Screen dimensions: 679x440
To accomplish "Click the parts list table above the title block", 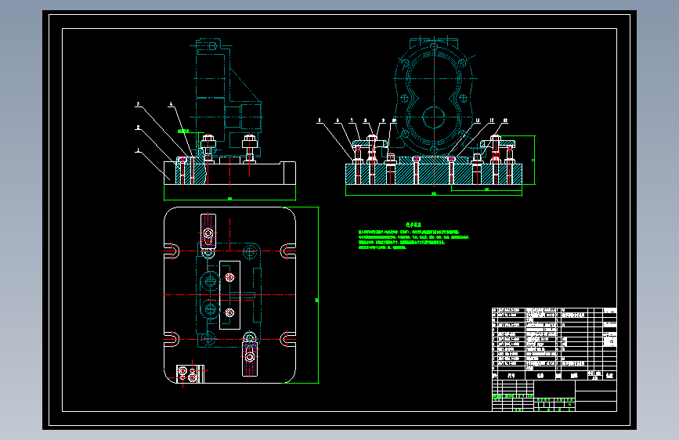I will [554, 344].
